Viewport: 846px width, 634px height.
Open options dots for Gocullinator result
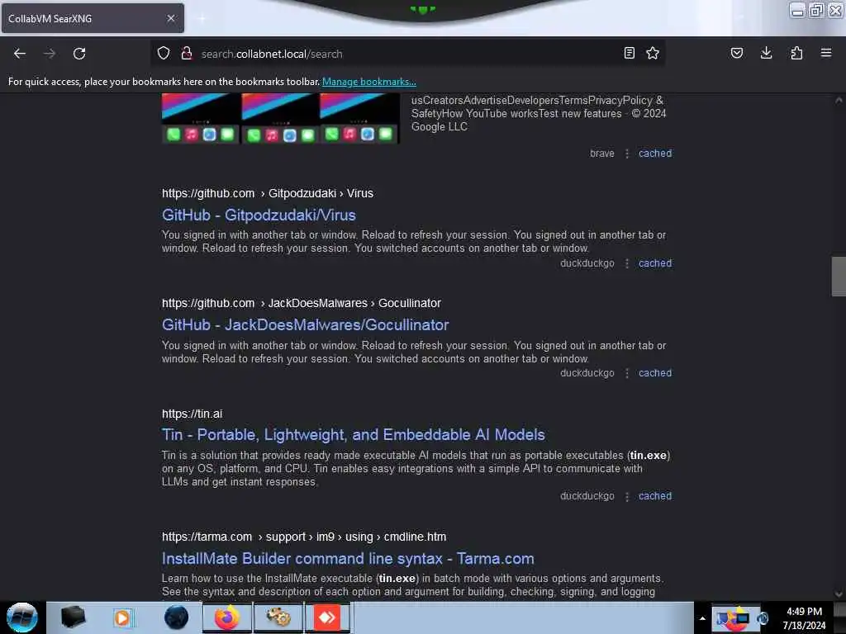(x=626, y=373)
